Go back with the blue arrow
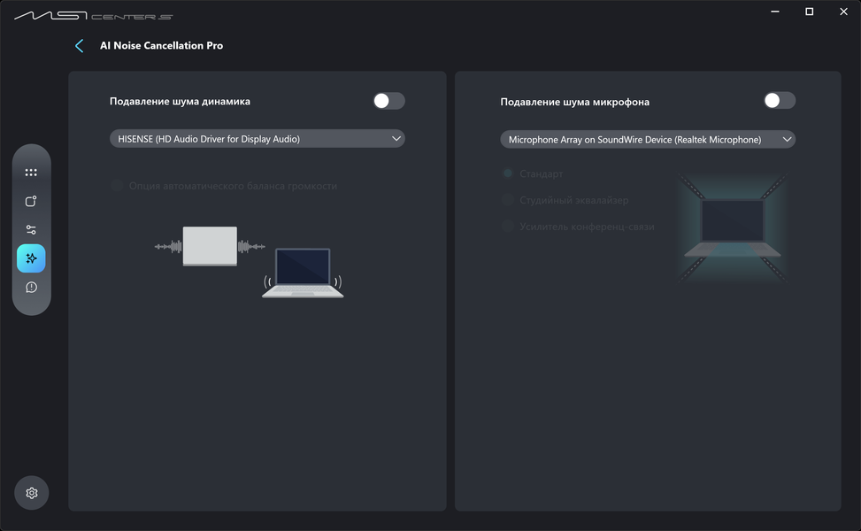The height and width of the screenshot is (531, 861). pos(80,45)
